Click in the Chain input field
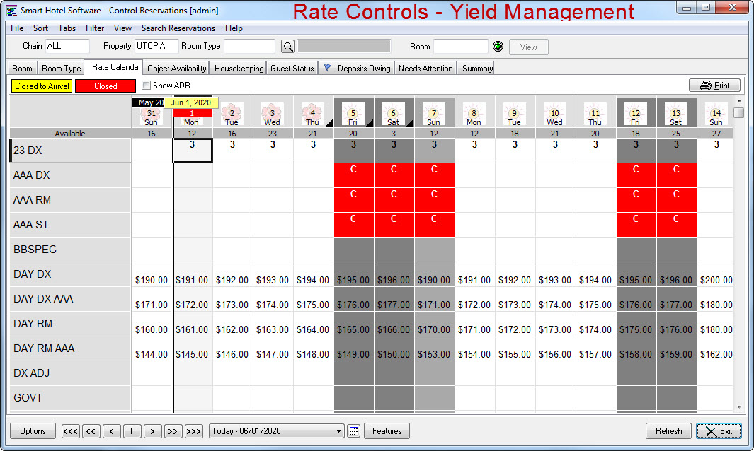Image resolution: width=754 pixels, height=451 pixels. pyautogui.click(x=67, y=46)
